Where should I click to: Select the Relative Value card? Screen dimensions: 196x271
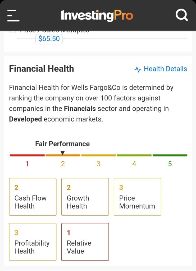click(85, 242)
